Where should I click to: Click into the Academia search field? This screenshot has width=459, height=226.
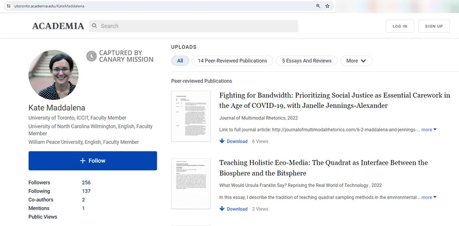pos(193,26)
